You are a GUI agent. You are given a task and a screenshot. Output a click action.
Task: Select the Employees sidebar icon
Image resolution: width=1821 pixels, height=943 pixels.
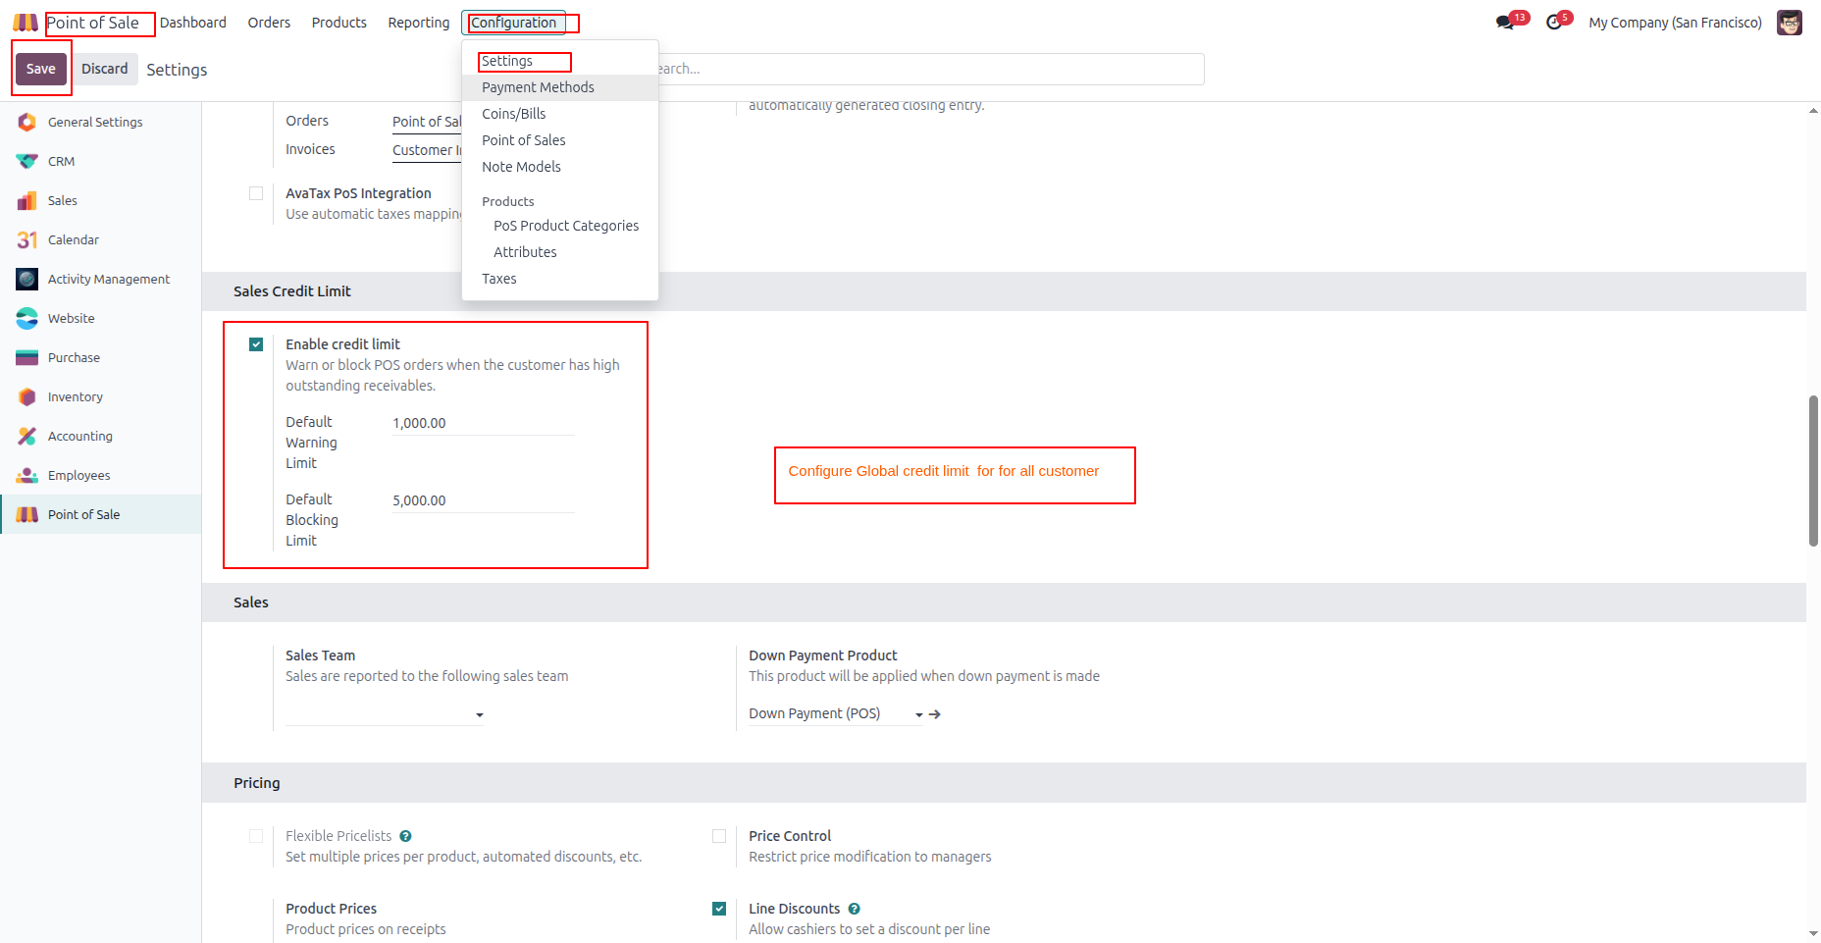[x=26, y=475]
